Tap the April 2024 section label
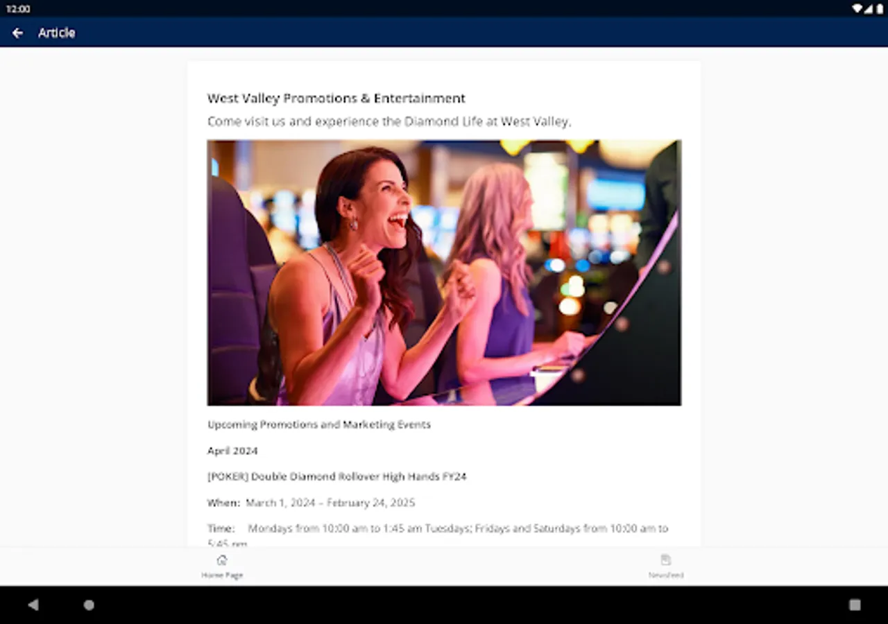 [232, 451]
